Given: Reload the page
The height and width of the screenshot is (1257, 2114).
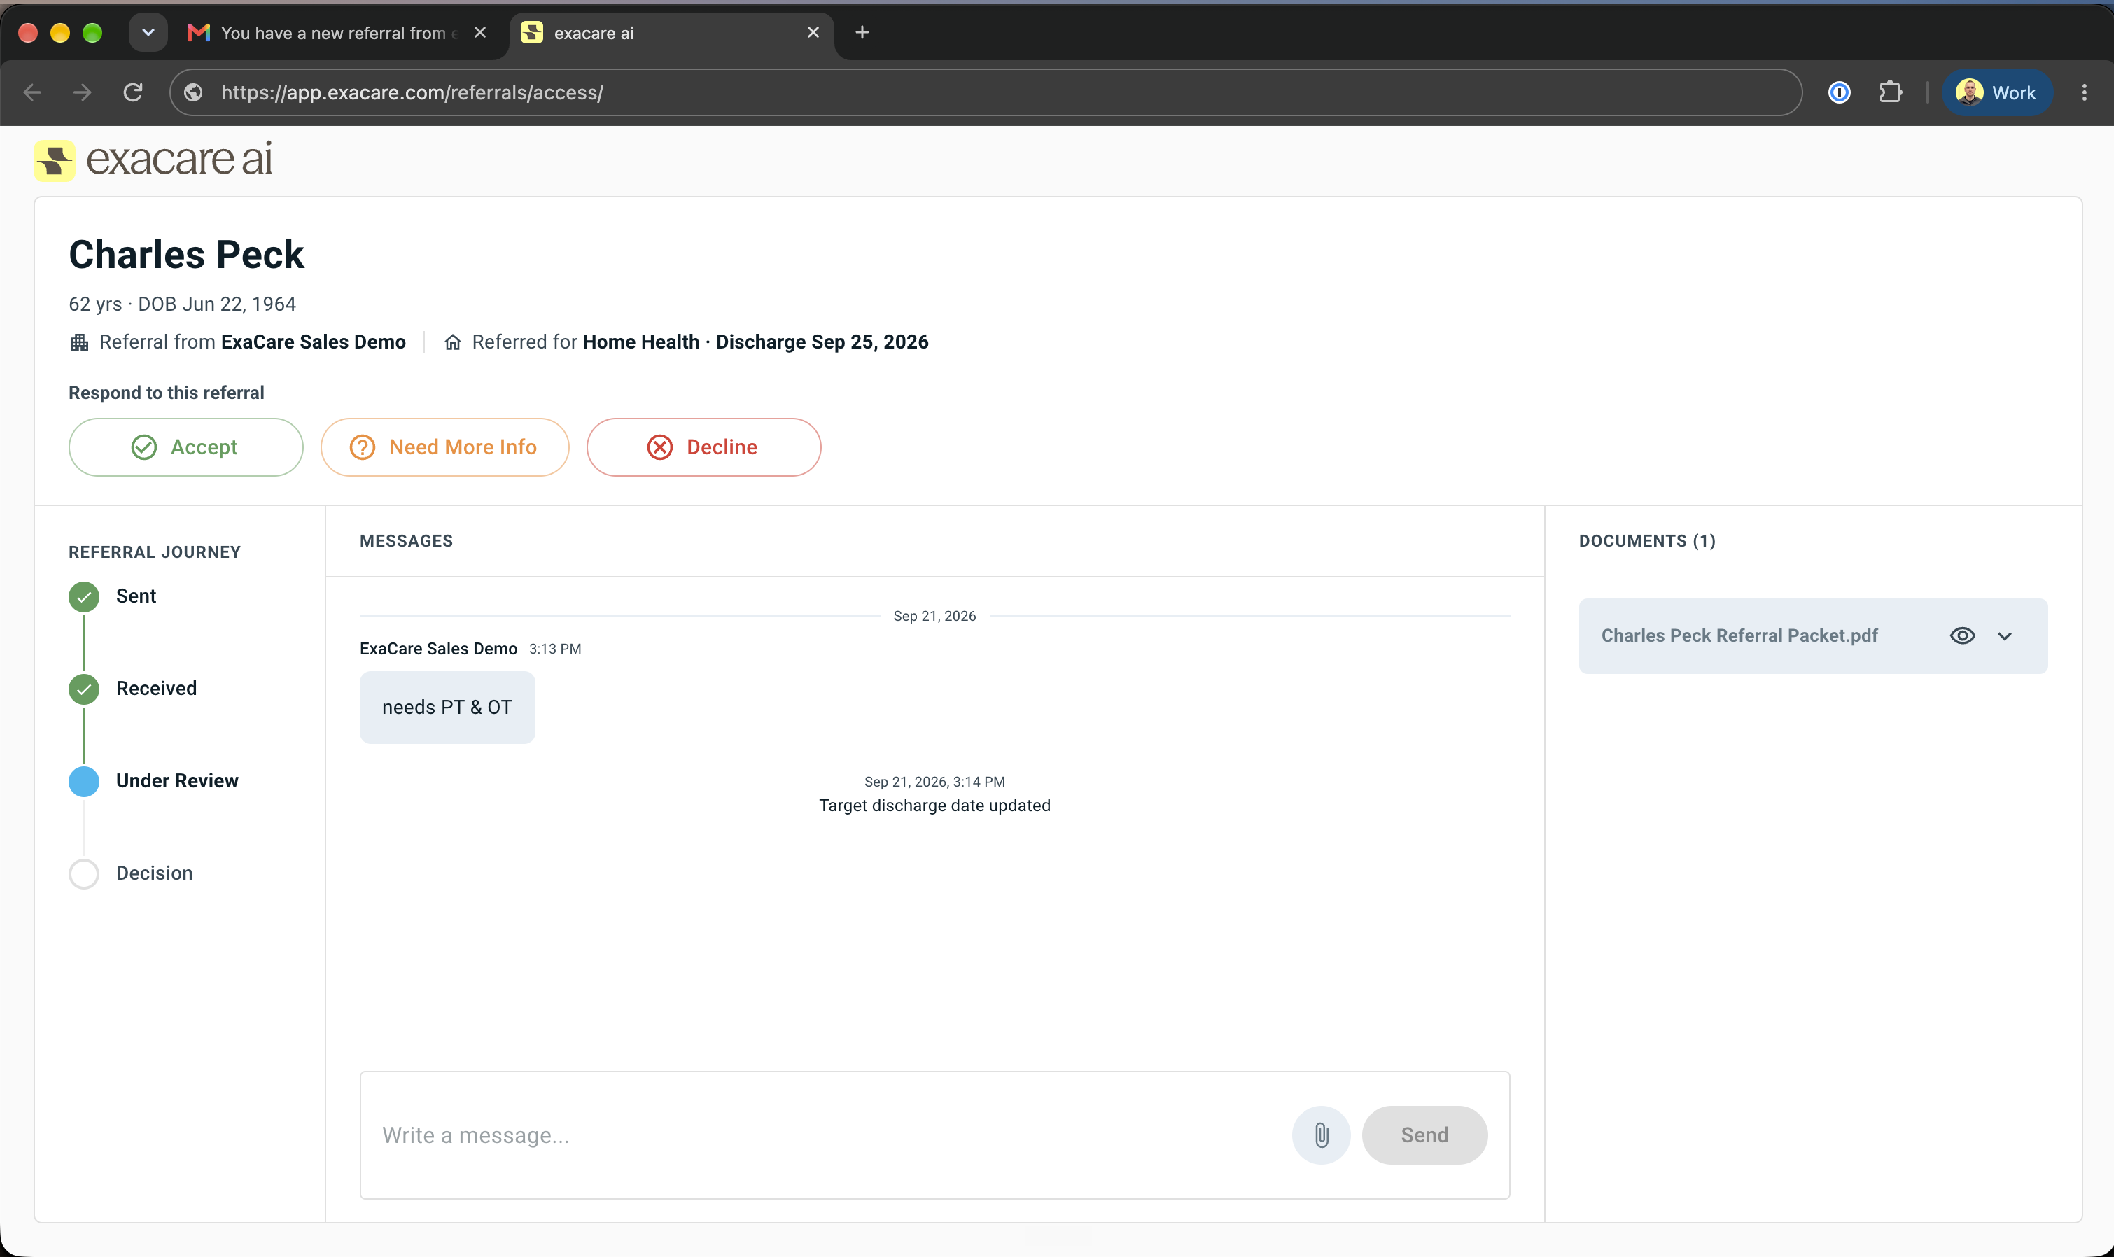Looking at the screenshot, I should [133, 92].
